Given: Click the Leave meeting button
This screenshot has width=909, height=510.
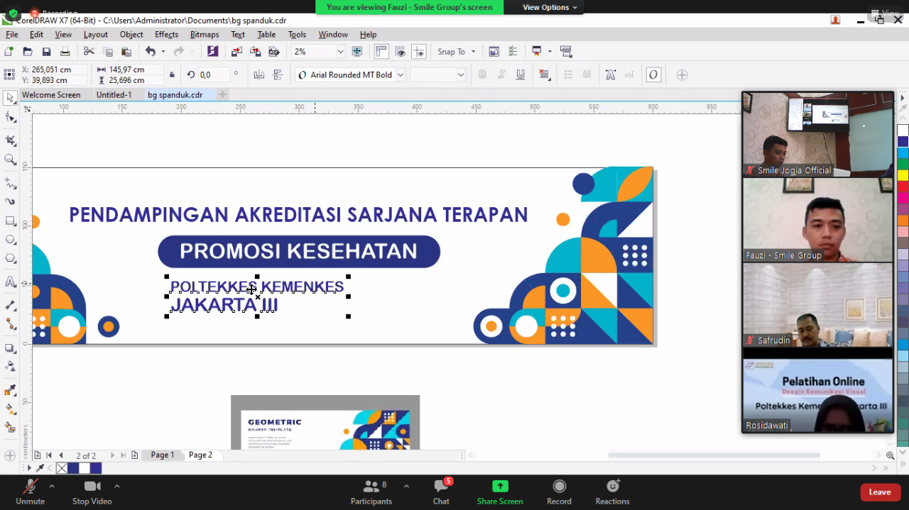Looking at the screenshot, I should (879, 492).
